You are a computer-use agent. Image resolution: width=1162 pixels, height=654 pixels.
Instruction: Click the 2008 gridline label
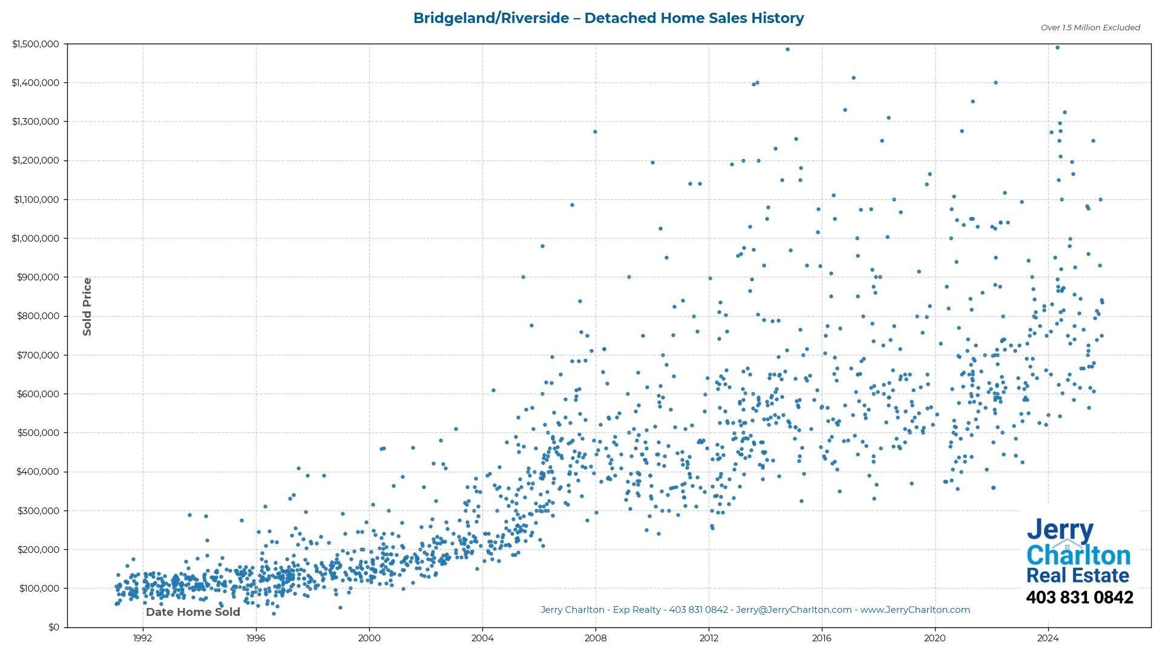596,638
